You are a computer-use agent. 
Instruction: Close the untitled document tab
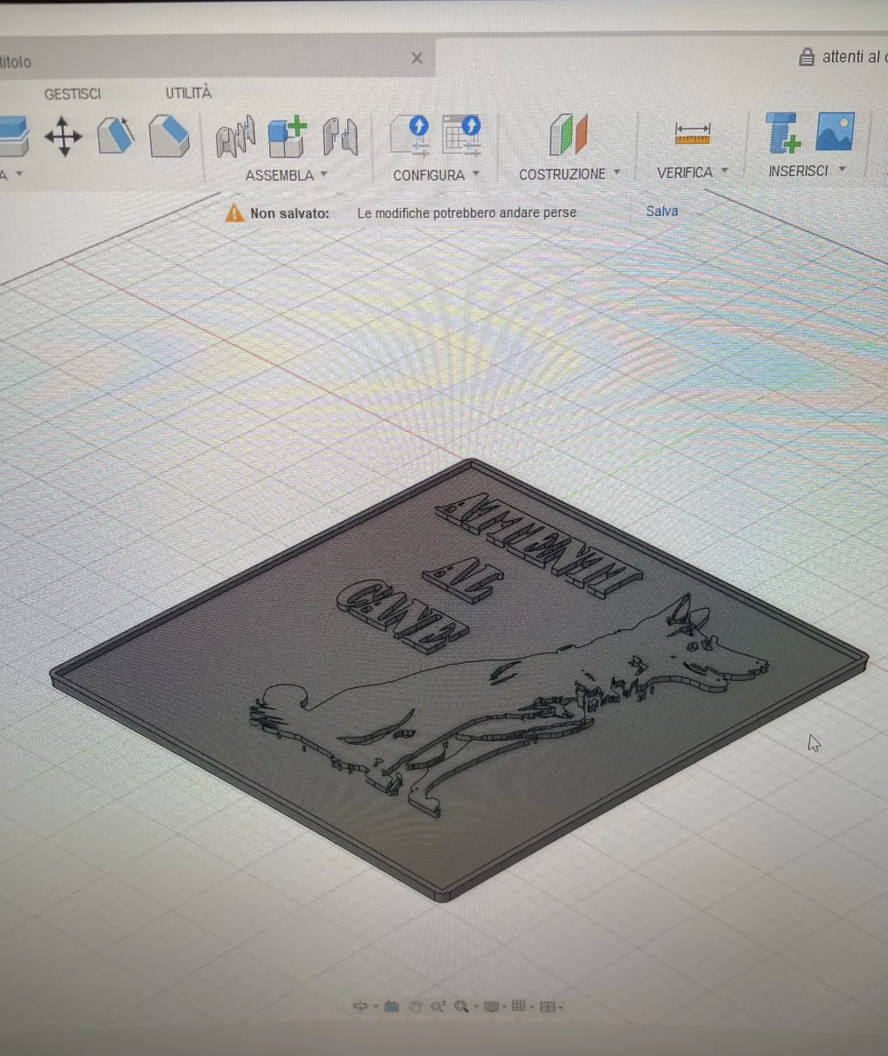417,59
